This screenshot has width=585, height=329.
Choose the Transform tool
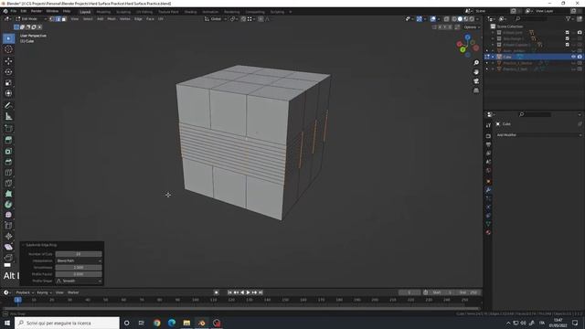coord(8,93)
